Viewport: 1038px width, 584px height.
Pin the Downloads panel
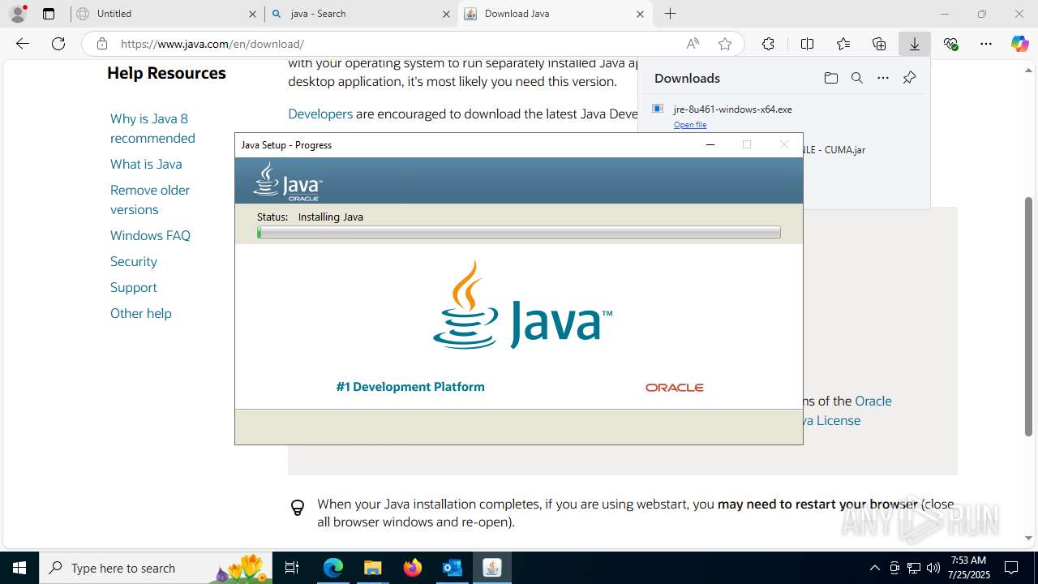tap(909, 78)
